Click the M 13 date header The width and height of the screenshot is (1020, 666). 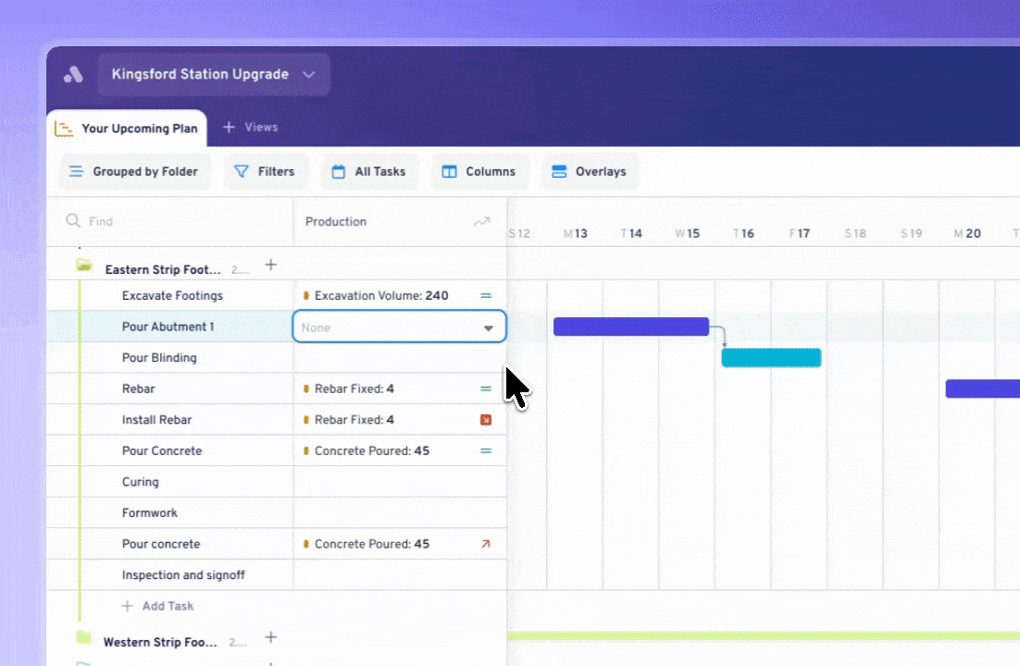point(576,233)
